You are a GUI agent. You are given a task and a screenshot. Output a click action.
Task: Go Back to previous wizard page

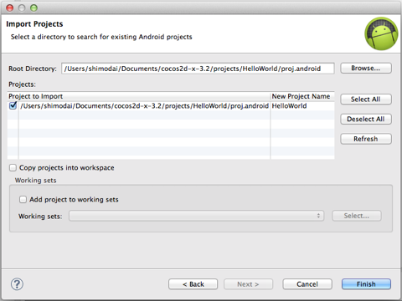pos(193,284)
